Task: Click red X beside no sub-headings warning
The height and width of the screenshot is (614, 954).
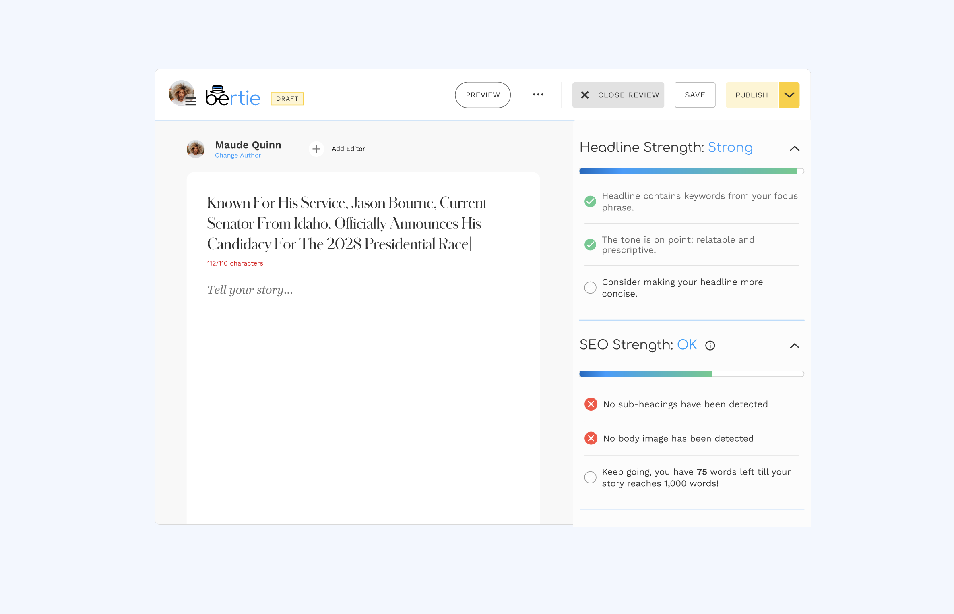Action: (591, 404)
